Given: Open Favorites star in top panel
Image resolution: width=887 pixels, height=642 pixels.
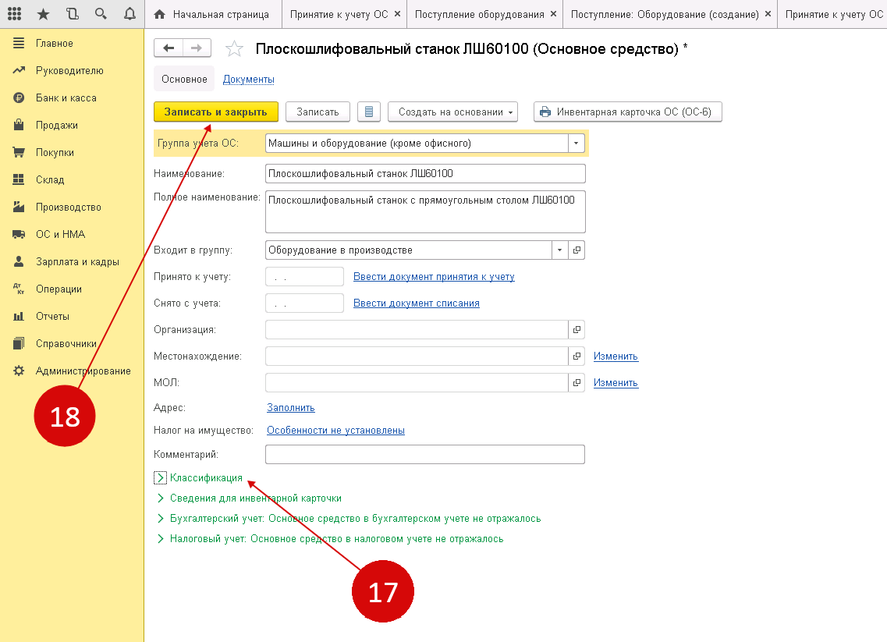Looking at the screenshot, I should (x=43, y=14).
